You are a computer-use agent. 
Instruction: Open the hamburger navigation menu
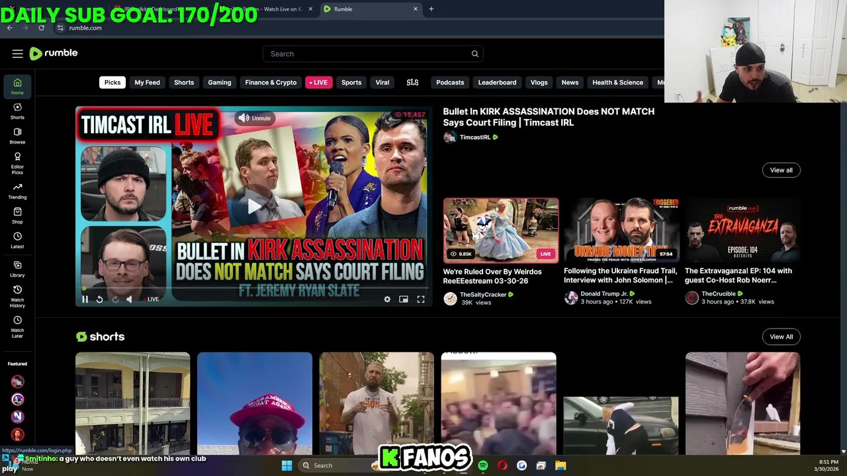18,54
